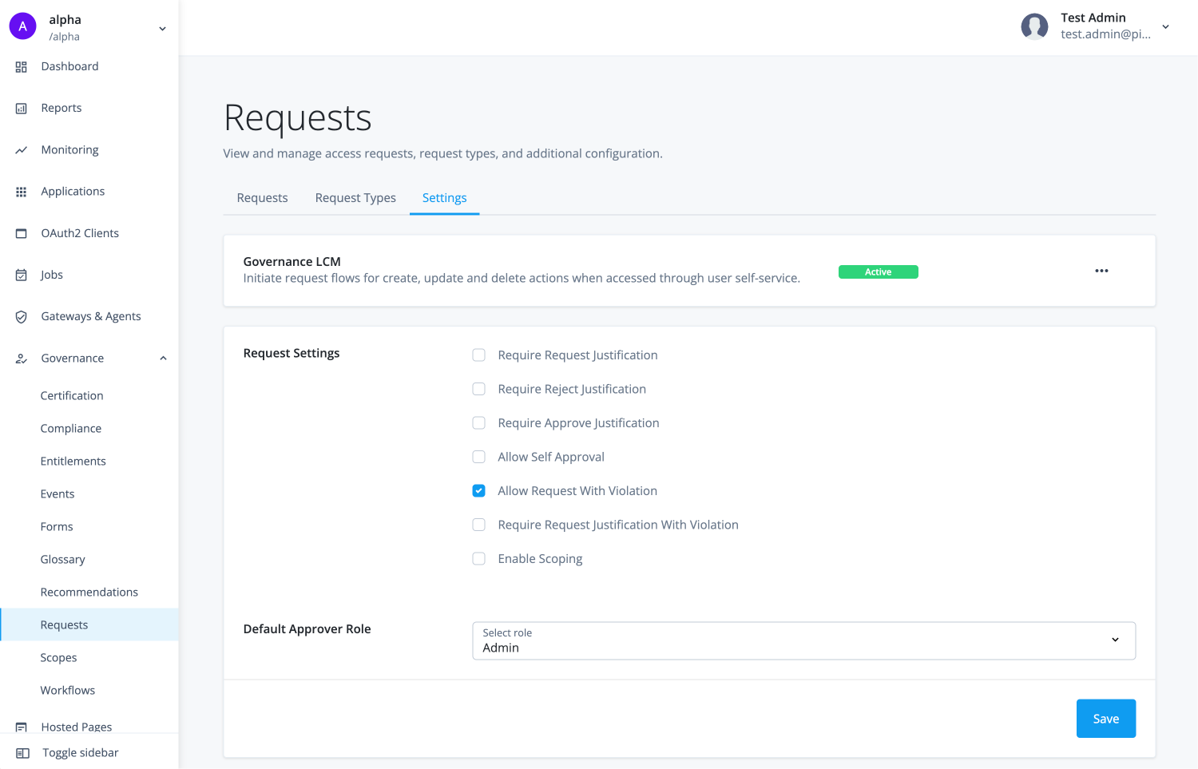Viewport: 1198px width, 769px height.
Task: Open OAuth2 Clients from the sidebar
Action: pos(80,232)
